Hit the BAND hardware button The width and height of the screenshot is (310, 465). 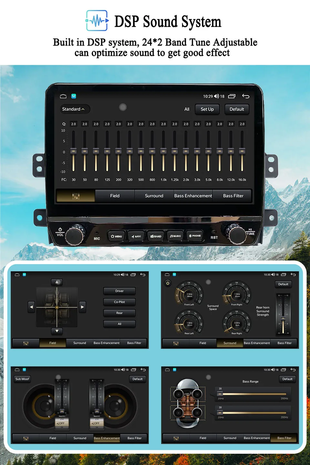[156, 236]
